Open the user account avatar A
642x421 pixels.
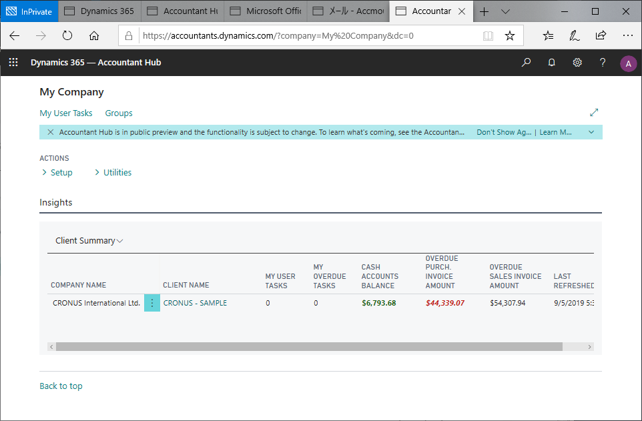pyautogui.click(x=628, y=63)
